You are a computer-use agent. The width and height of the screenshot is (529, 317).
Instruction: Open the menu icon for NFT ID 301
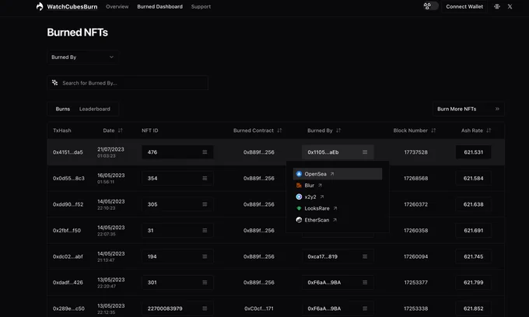205,282
